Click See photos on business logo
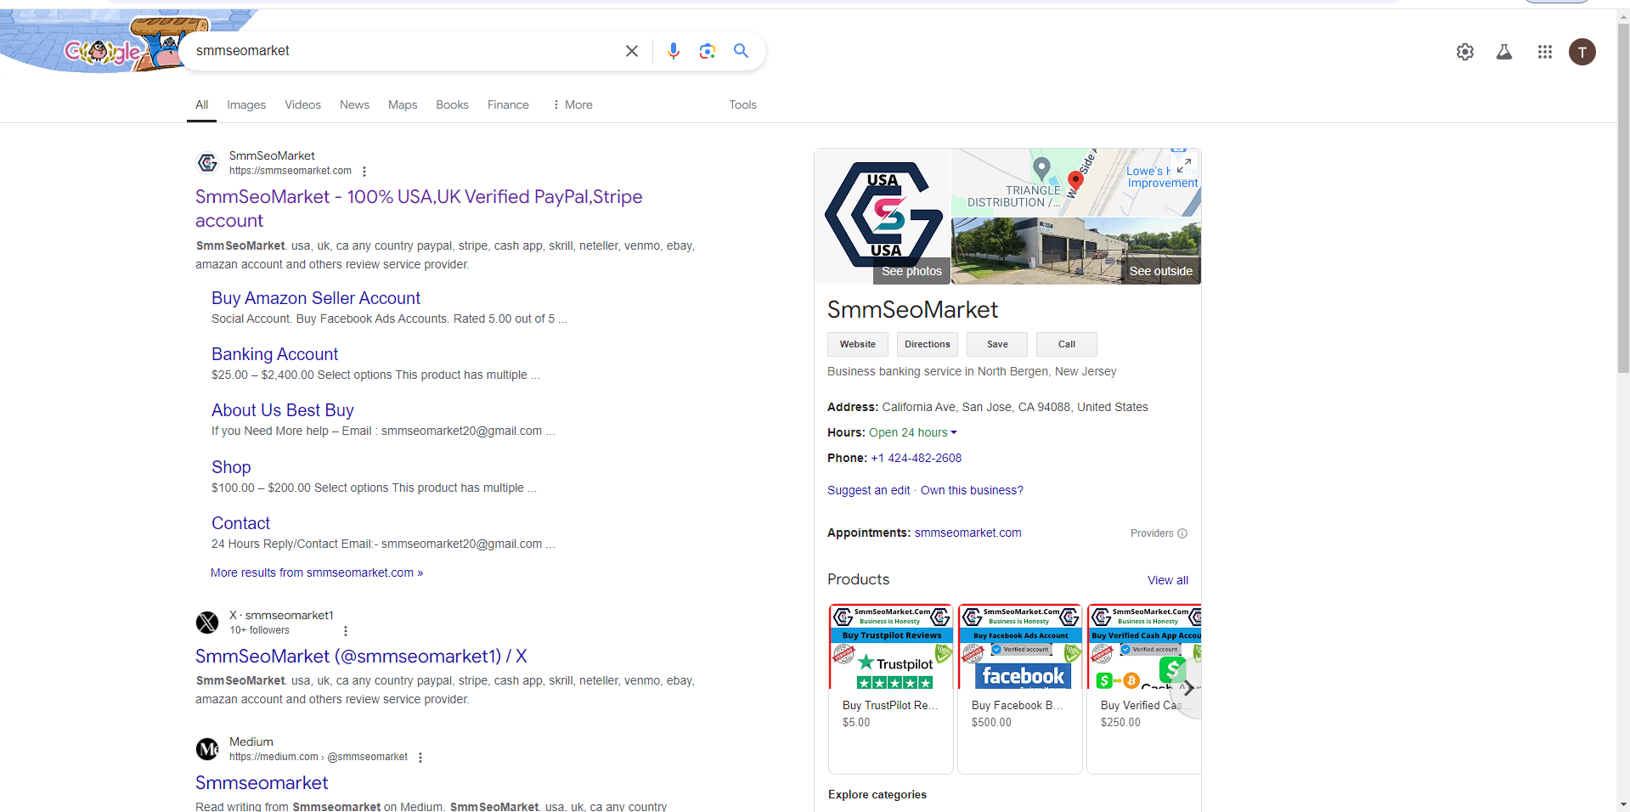The width and height of the screenshot is (1630, 812). [x=911, y=271]
